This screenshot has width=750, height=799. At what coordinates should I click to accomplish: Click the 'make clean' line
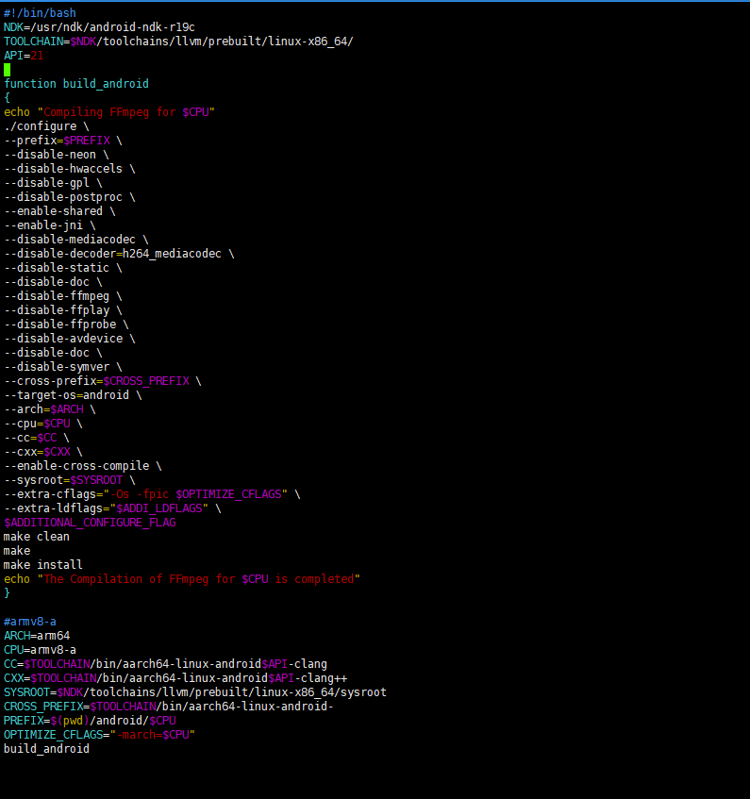[x=37, y=537]
